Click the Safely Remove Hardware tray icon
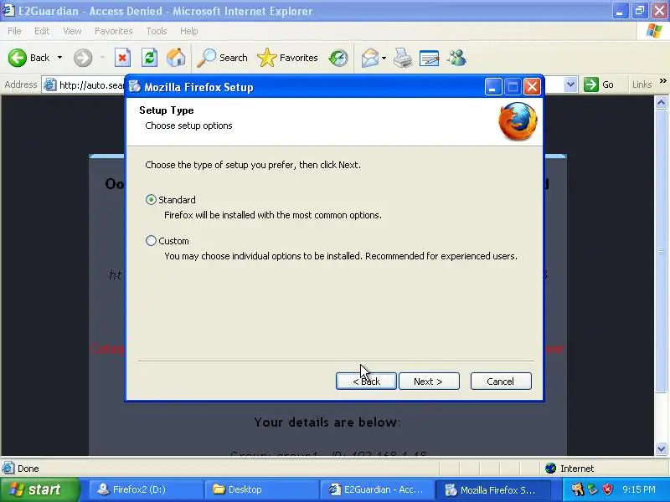670x502 pixels. click(593, 489)
